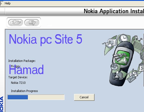The height and width of the screenshot is (112, 144).
Task: Click the calendar page icon showing 5
Action: [141, 68]
